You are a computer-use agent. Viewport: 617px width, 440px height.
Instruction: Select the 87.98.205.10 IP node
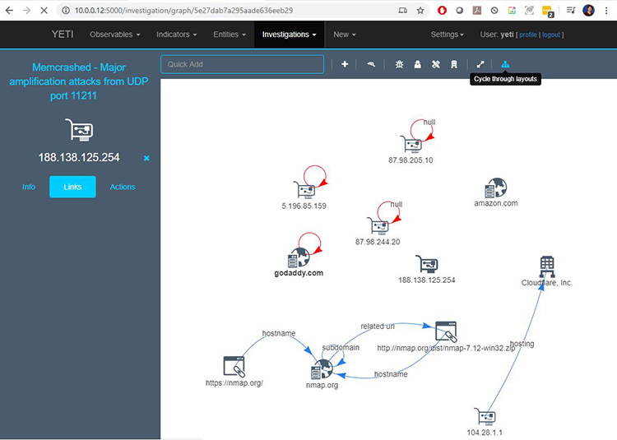(411, 144)
